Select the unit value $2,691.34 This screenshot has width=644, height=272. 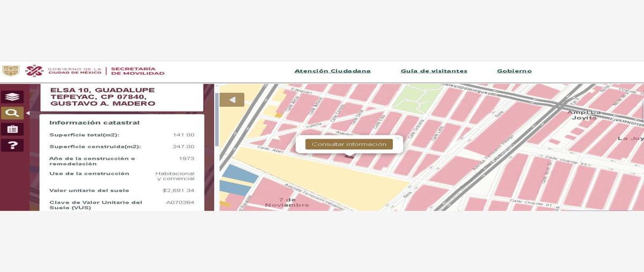[179, 190]
